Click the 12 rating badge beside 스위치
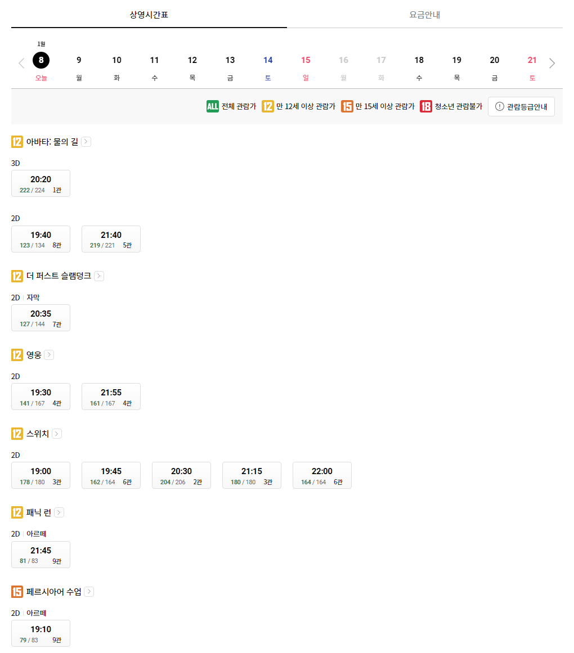The width and height of the screenshot is (574, 653). (17, 434)
